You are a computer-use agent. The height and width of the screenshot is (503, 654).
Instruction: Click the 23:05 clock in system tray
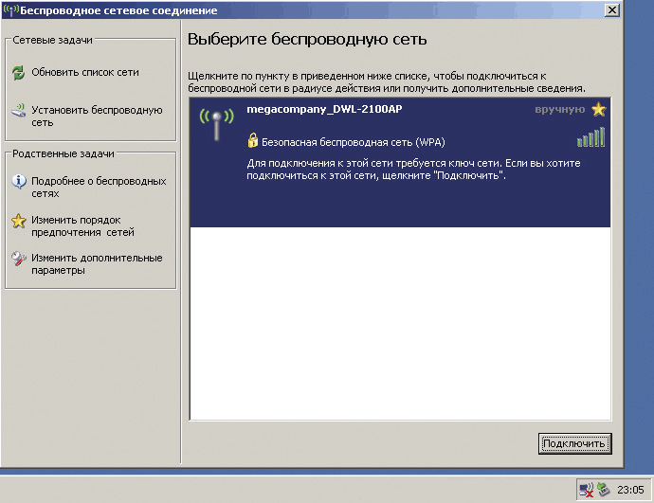(630, 490)
